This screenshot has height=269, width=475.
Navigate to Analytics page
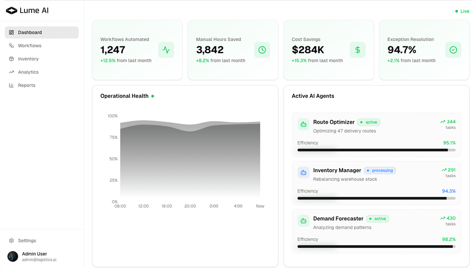pos(28,72)
